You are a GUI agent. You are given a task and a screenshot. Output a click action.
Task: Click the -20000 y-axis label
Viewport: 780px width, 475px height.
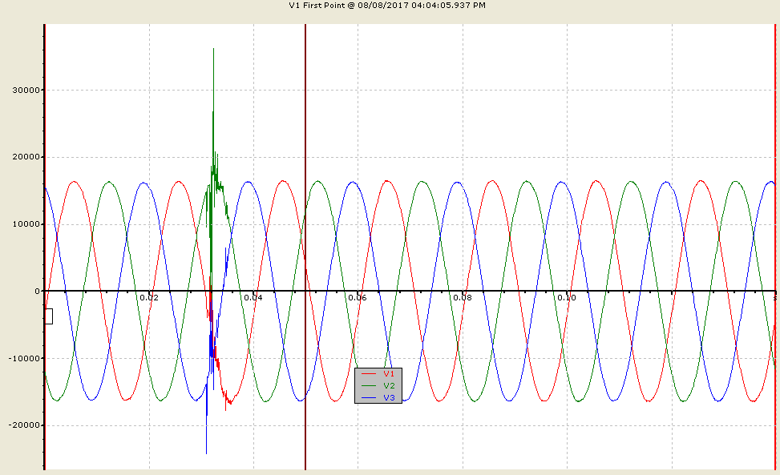tap(26, 425)
